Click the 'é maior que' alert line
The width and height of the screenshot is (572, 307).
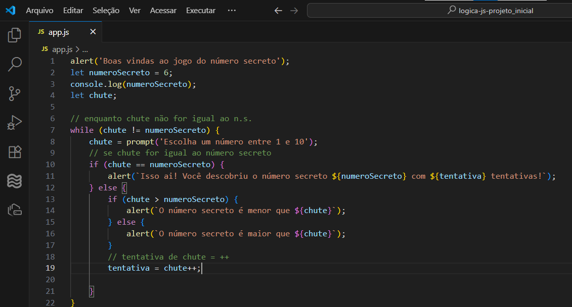tap(236, 234)
